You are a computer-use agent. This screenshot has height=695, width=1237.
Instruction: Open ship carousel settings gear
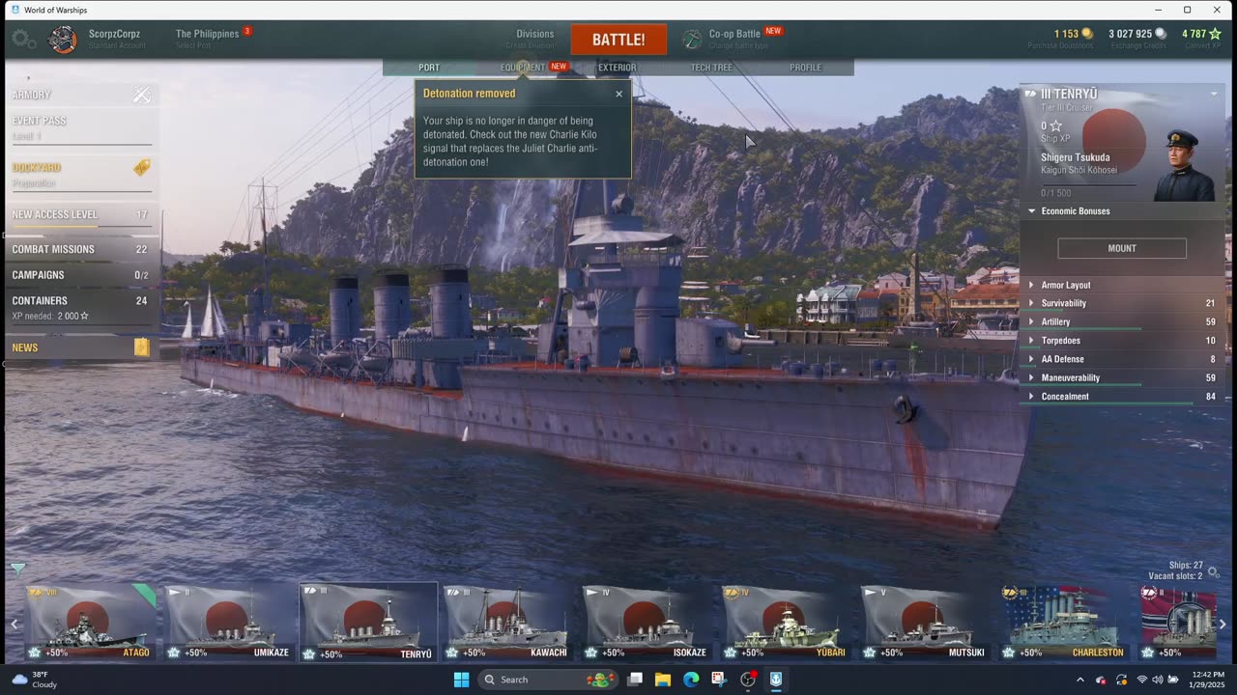(1214, 572)
